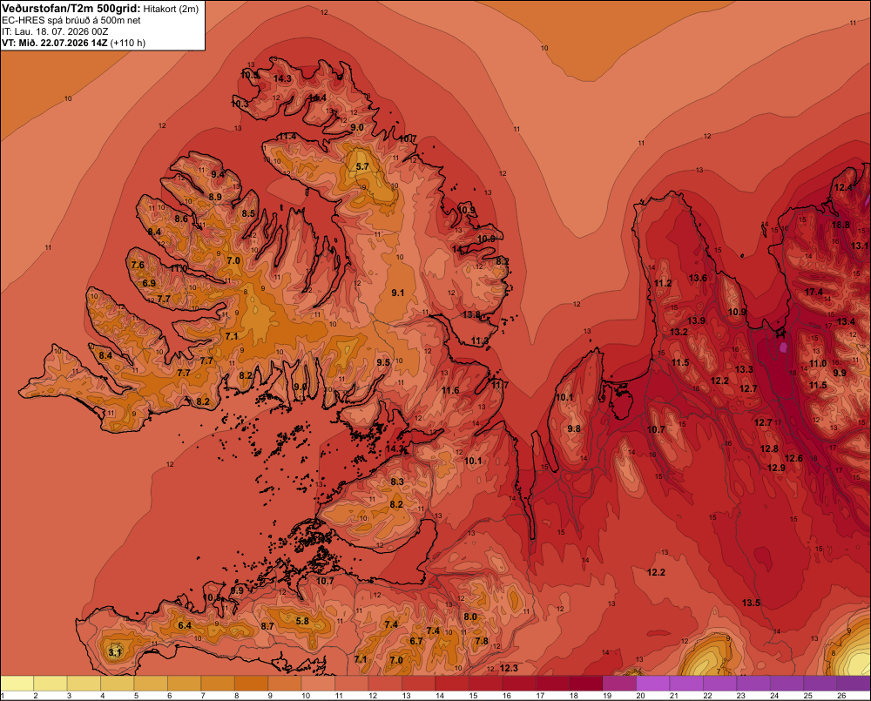Click the Veðurstofan/T2m 500grid title text
This screenshot has height=701, width=871.
click(71, 9)
